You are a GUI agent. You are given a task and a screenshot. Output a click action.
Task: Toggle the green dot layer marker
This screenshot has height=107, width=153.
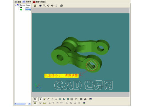coord(21,9)
